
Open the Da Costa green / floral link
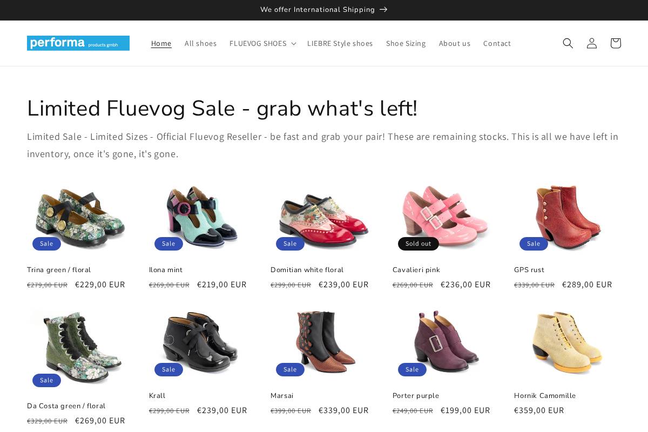[66, 406]
